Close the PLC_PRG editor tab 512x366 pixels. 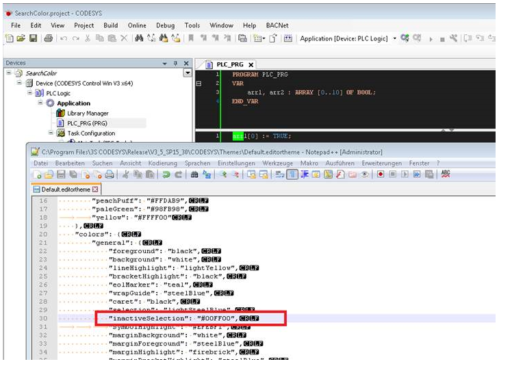(x=251, y=64)
